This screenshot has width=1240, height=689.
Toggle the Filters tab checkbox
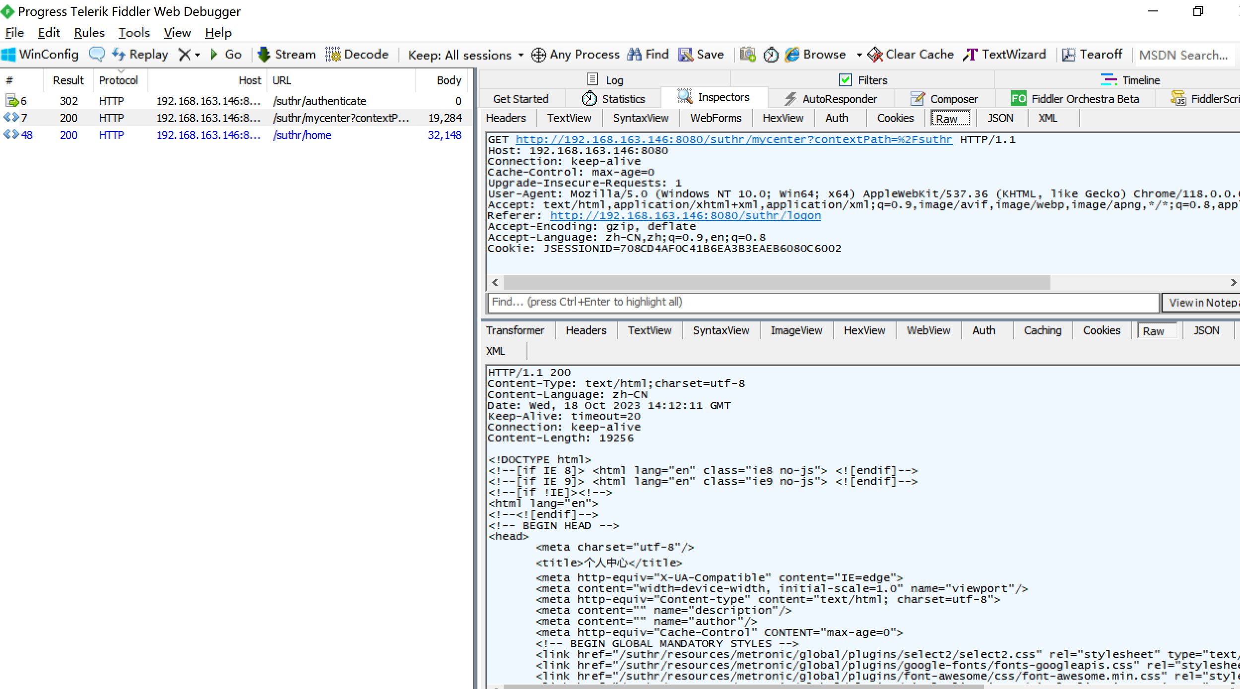tap(846, 80)
